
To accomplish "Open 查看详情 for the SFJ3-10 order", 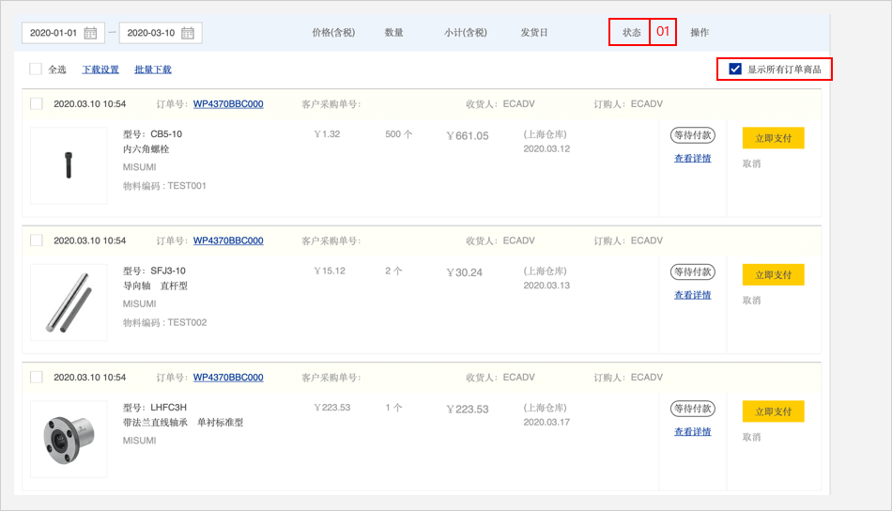I will 692,295.
